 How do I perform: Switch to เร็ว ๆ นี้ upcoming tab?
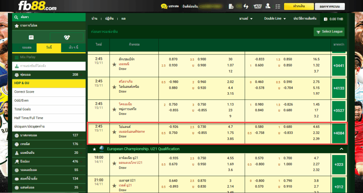coord(73,48)
